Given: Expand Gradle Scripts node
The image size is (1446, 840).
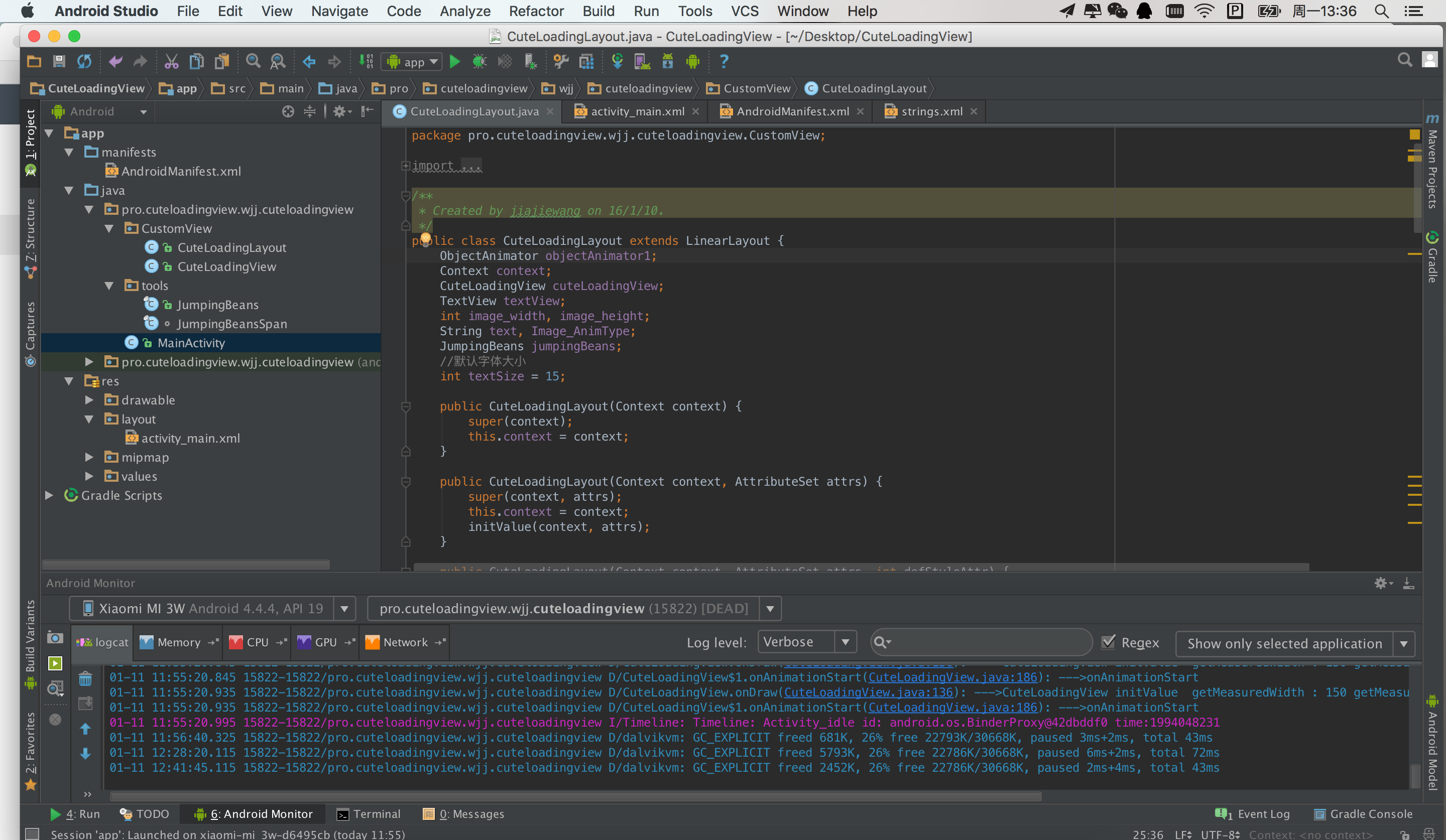Looking at the screenshot, I should click(x=49, y=495).
